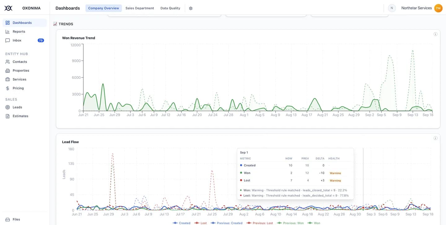Image resolution: width=446 pixels, height=225 pixels.
Task: Switch to the Data Quality tab
Action: [170, 8]
